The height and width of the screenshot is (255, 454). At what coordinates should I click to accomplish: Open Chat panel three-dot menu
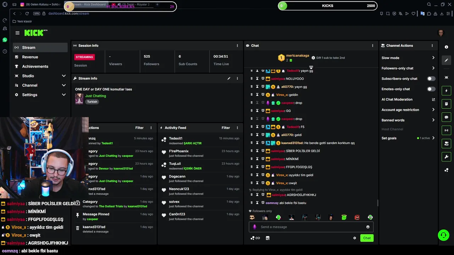pos(372,46)
